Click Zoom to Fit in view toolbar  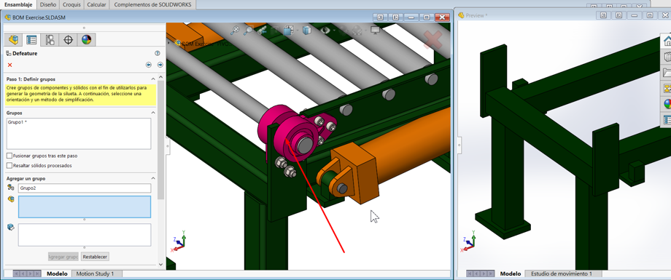(235, 31)
